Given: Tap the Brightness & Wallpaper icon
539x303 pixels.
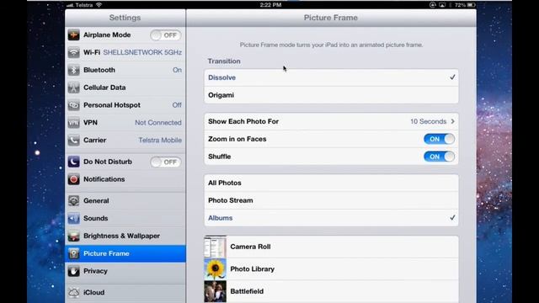Looking at the screenshot, I should [73, 236].
